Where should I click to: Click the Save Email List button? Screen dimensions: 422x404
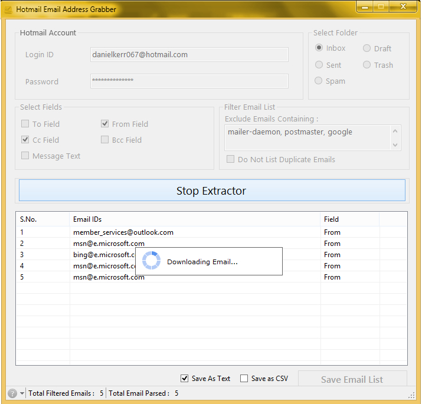[x=352, y=379]
